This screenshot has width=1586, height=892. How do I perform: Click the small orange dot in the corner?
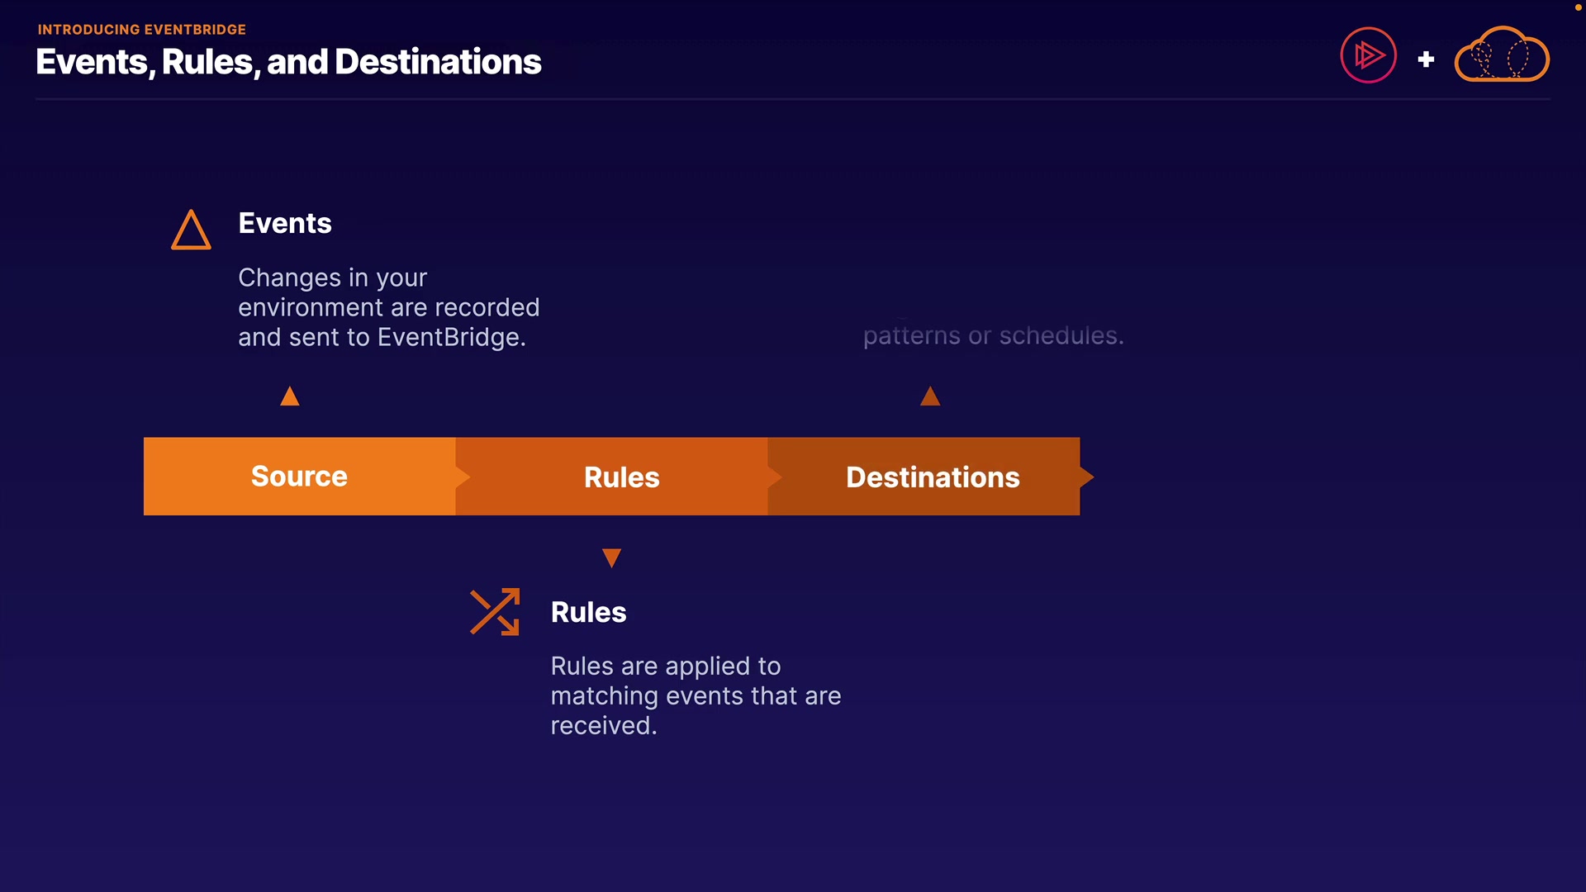pyautogui.click(x=1578, y=7)
